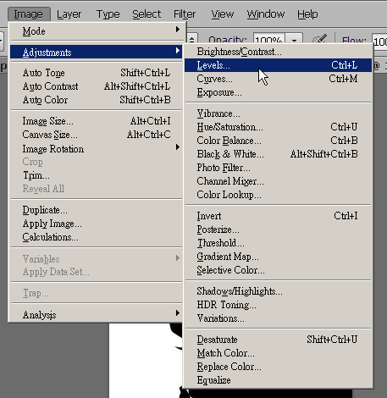Open the Filter menu
The height and width of the screenshot is (398, 387).
[185, 14]
